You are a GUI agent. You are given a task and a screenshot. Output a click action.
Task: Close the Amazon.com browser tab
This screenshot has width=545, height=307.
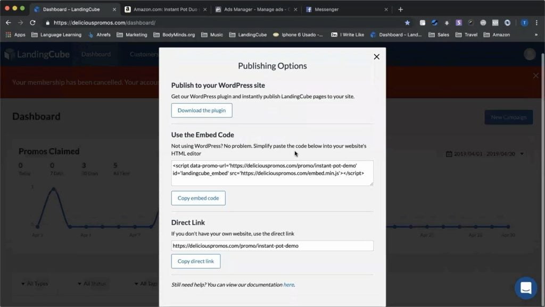(205, 10)
